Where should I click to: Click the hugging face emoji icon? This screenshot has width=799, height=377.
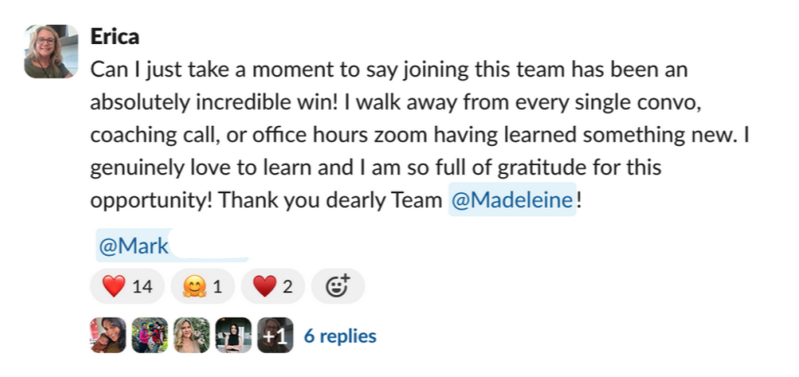[195, 287]
